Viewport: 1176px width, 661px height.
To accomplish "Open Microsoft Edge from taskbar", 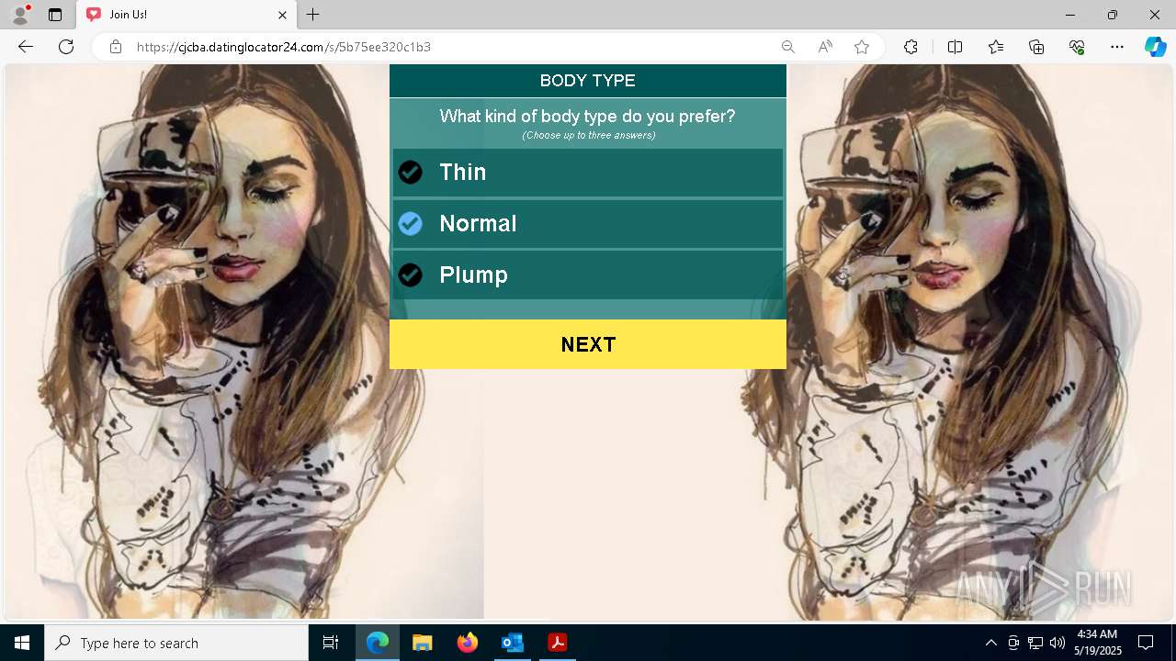I will tap(378, 643).
